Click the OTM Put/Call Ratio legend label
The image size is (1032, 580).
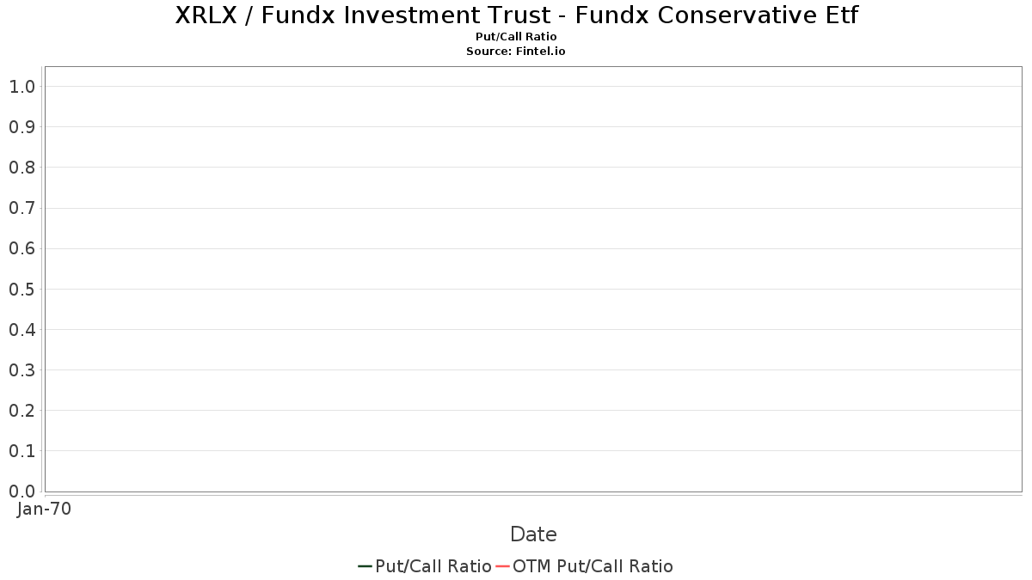pos(593,566)
